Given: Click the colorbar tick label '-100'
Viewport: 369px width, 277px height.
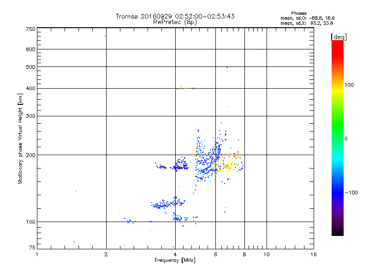Looking at the screenshot, I should tap(351, 193).
